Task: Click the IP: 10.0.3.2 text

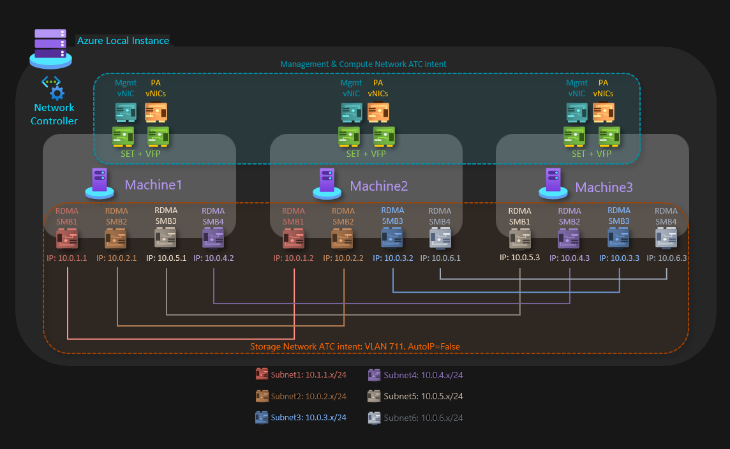Action: [393, 258]
